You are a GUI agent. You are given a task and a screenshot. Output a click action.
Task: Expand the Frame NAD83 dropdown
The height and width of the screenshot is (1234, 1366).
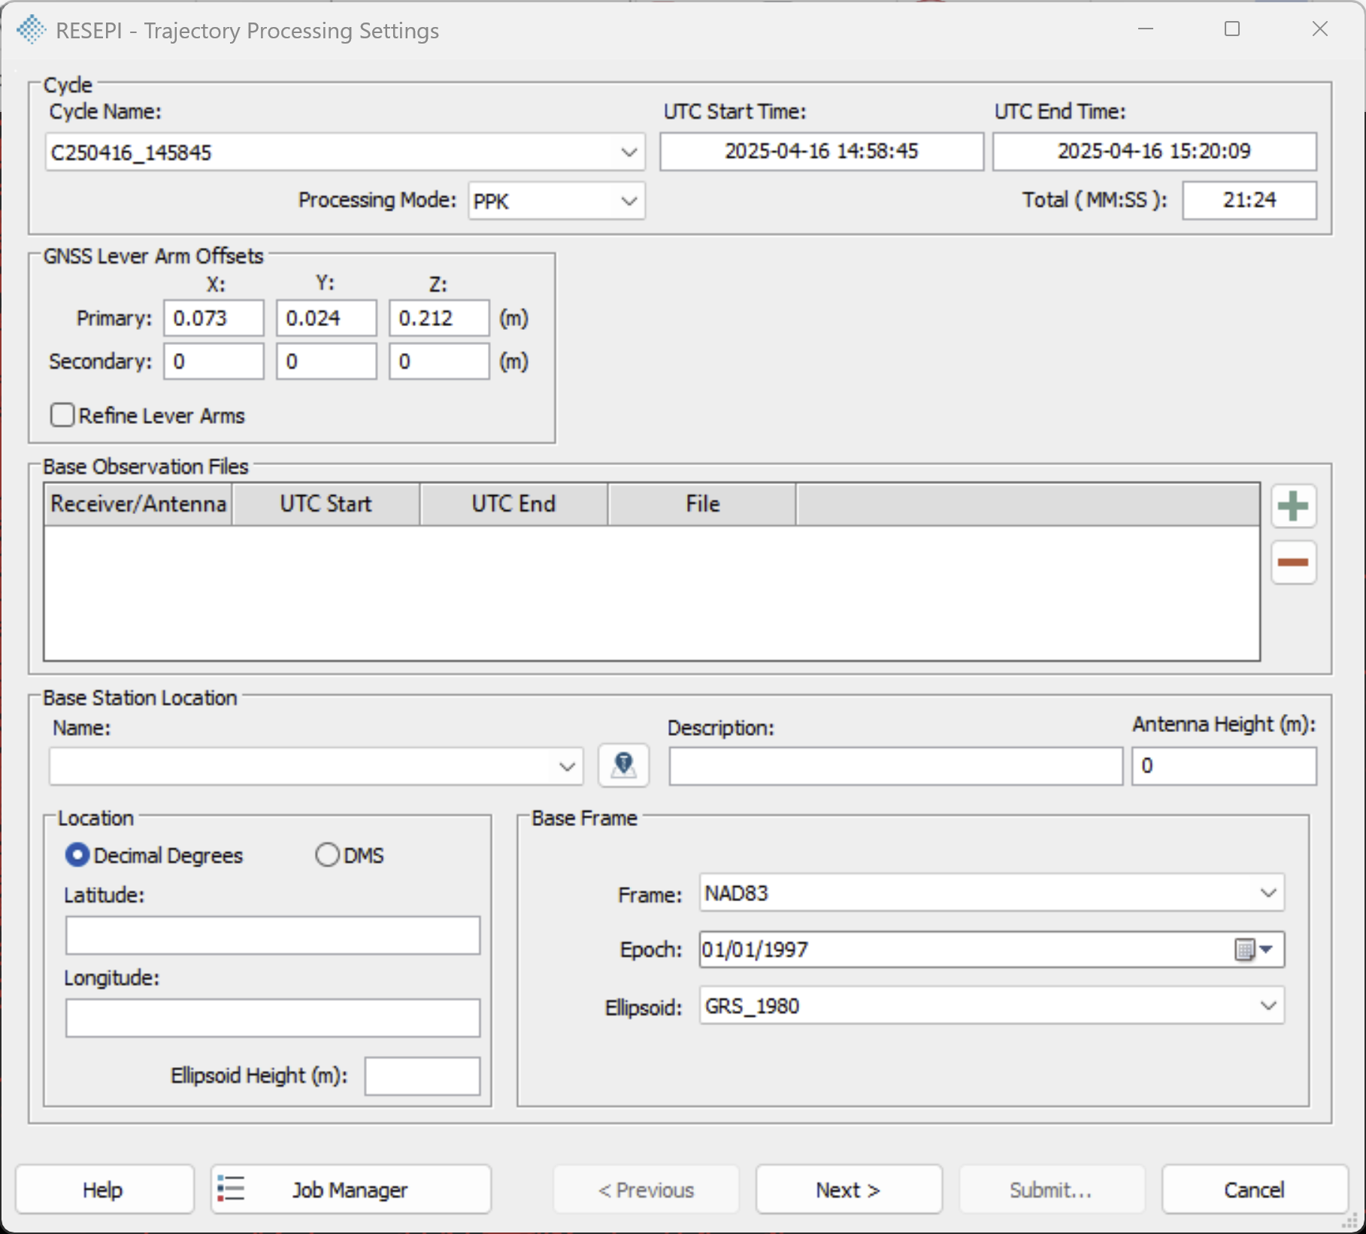coord(1268,893)
